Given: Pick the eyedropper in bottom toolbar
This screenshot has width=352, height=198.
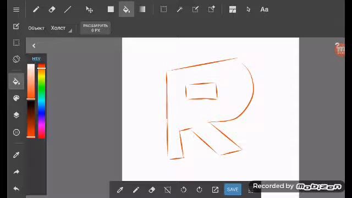Looking at the screenshot, I should pos(120,190).
